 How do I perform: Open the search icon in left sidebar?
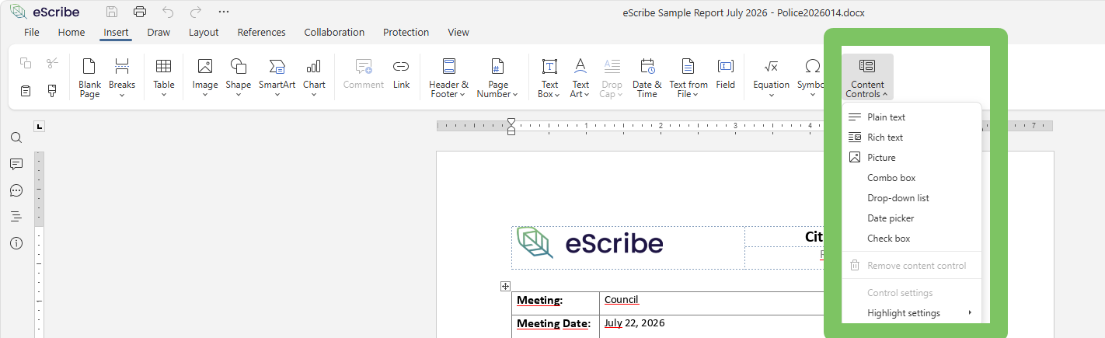16,138
